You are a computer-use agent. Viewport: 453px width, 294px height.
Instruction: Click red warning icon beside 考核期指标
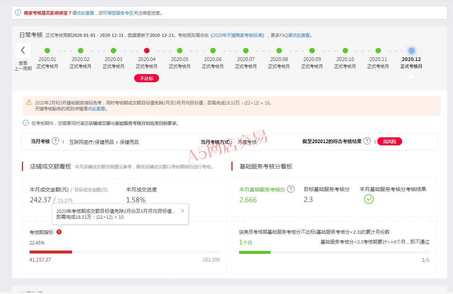pyautogui.click(x=59, y=232)
